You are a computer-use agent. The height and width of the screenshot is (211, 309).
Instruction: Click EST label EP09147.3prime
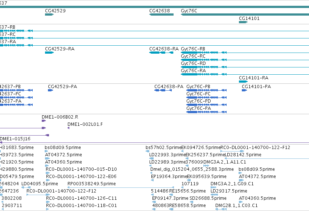[x=170, y=198]
